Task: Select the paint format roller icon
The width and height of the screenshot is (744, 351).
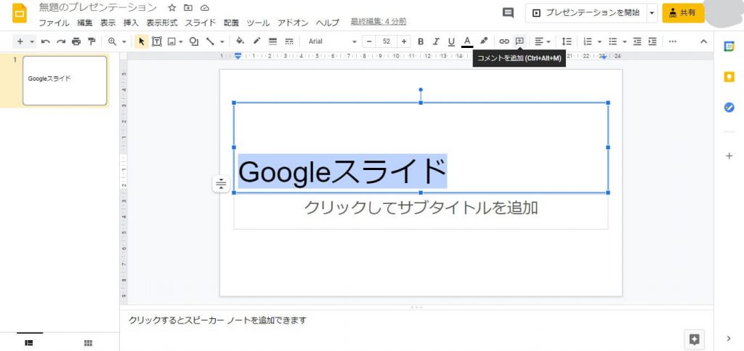Action: tap(92, 41)
